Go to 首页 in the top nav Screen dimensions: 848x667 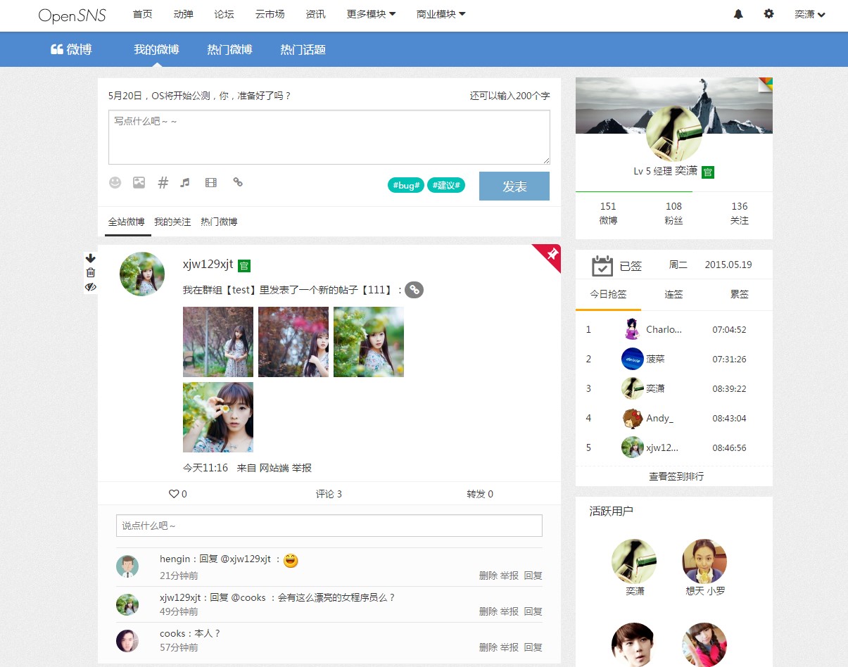click(143, 14)
